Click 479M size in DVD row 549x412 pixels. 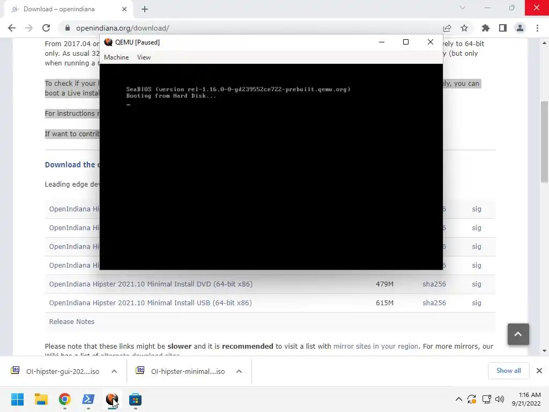[x=384, y=284]
